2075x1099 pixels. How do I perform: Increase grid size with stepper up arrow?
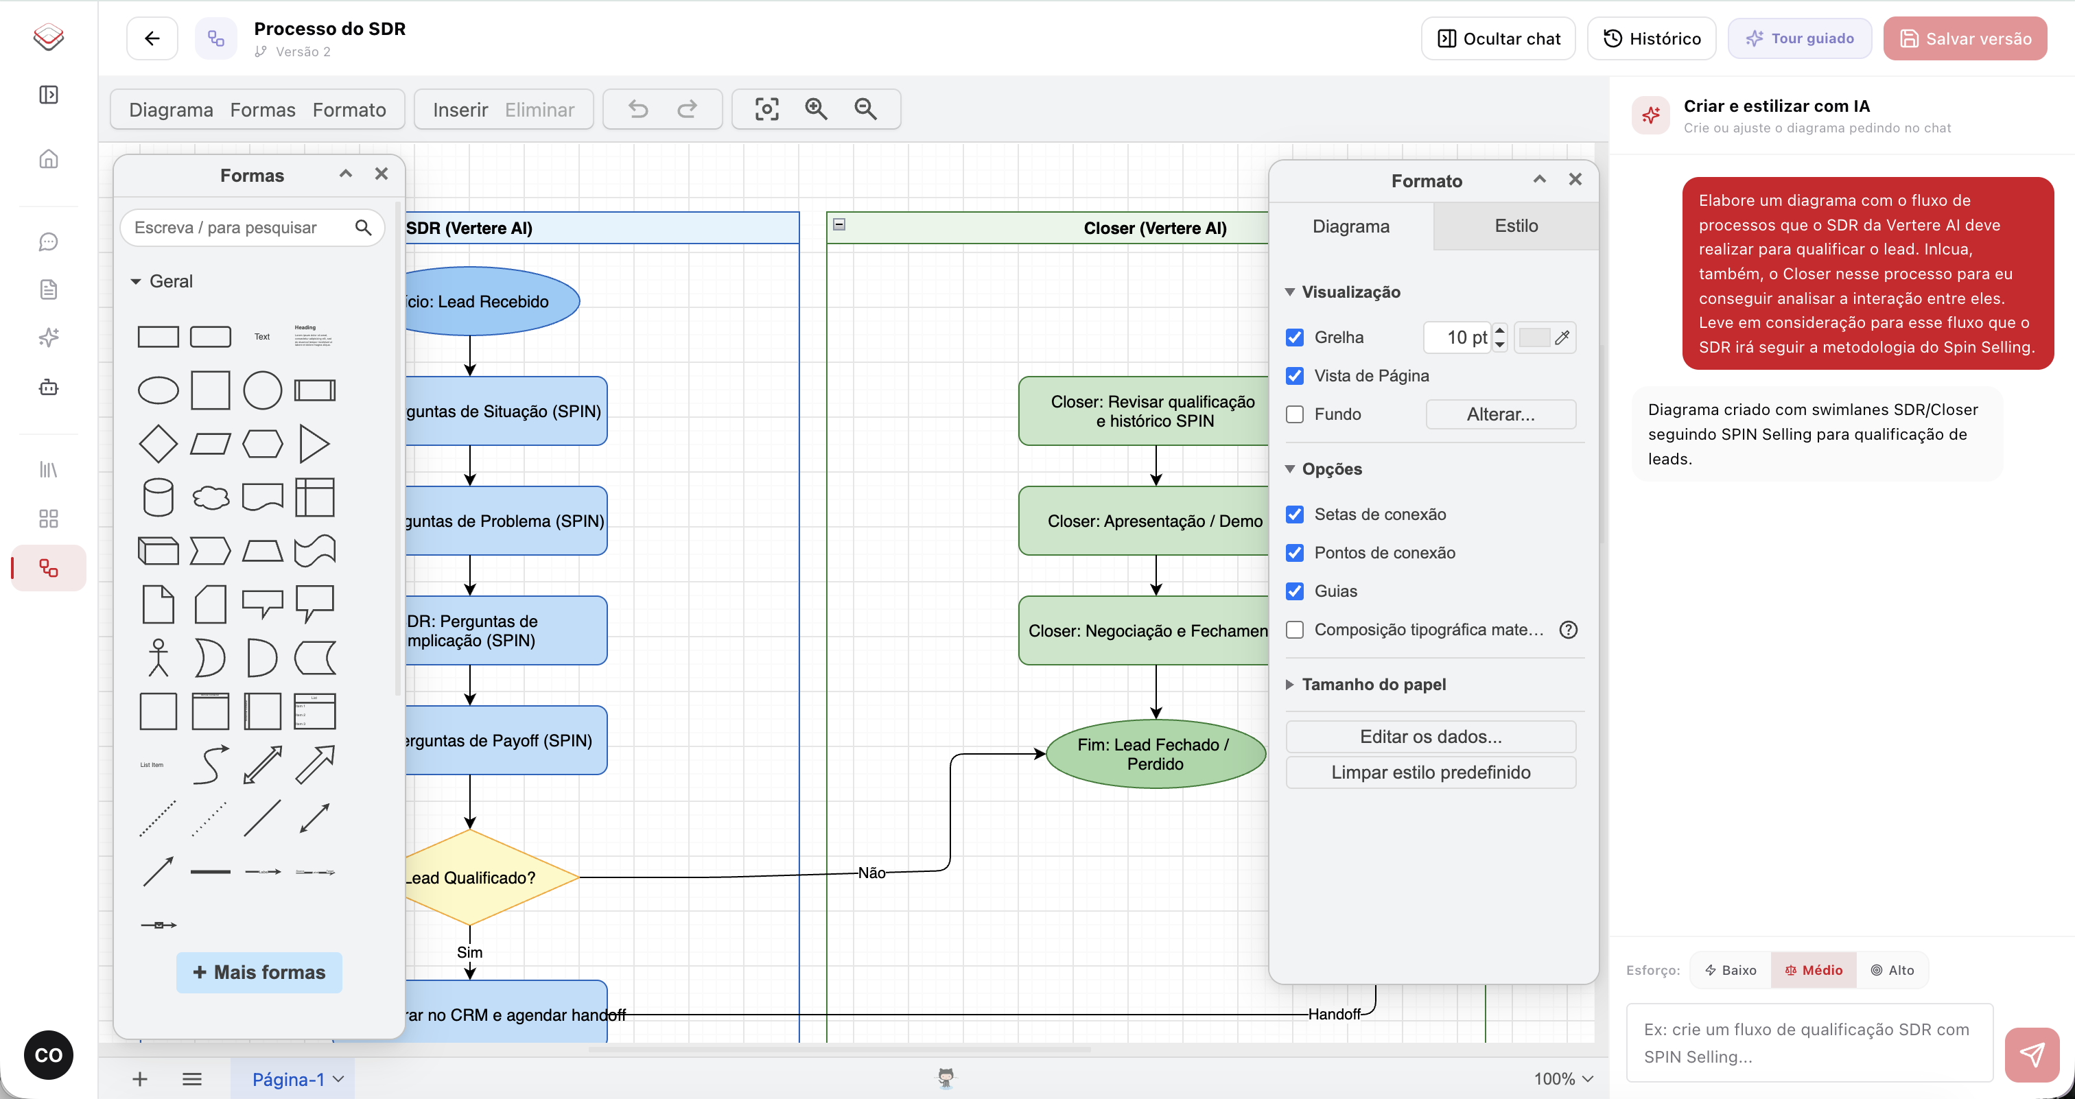click(1499, 330)
